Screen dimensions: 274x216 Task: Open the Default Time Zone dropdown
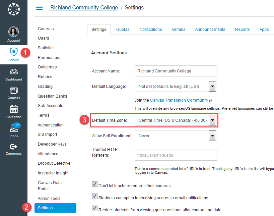175,120
